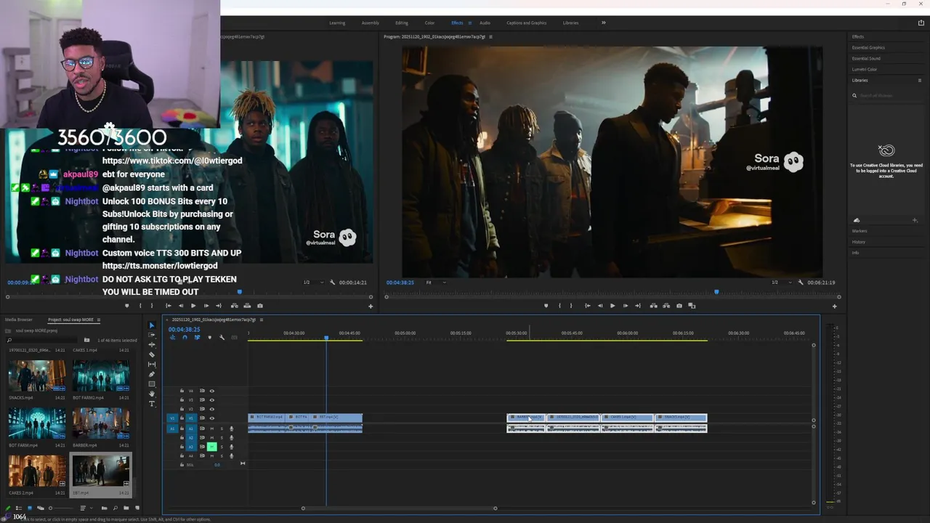Open the Essential Sound panel
This screenshot has height=523, width=930.
pos(866,59)
